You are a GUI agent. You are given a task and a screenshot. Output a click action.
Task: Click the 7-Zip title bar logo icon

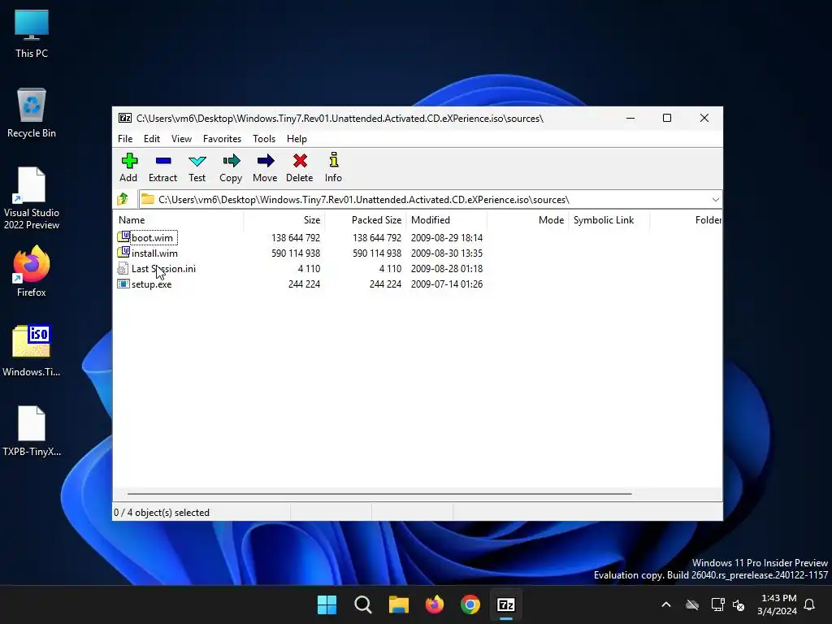124,118
